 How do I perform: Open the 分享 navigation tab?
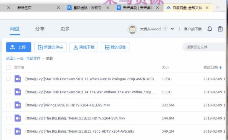[x=40, y=29]
